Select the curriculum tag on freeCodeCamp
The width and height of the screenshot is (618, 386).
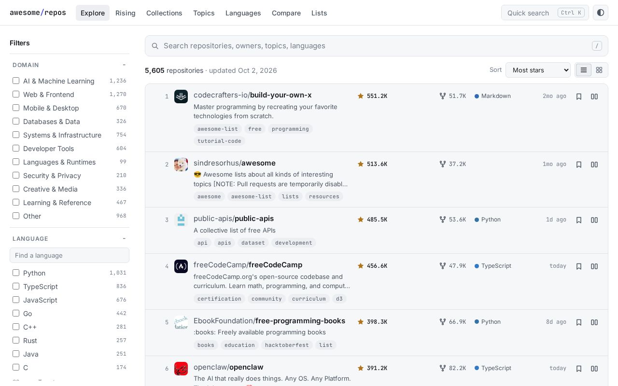(309, 299)
